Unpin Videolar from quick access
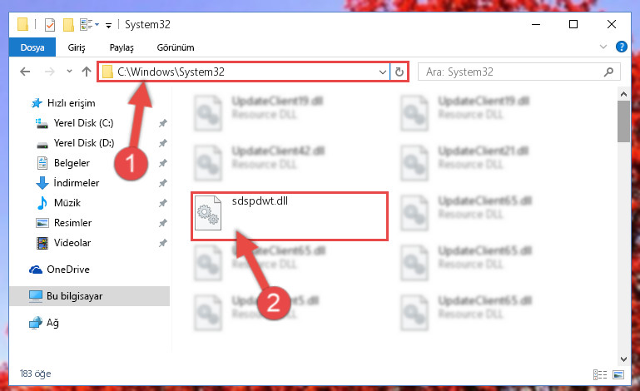The height and width of the screenshot is (391, 640). tap(163, 243)
